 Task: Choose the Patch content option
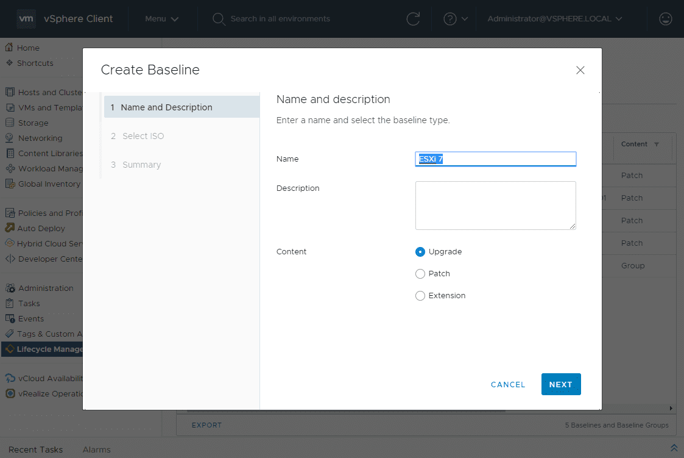(x=420, y=274)
